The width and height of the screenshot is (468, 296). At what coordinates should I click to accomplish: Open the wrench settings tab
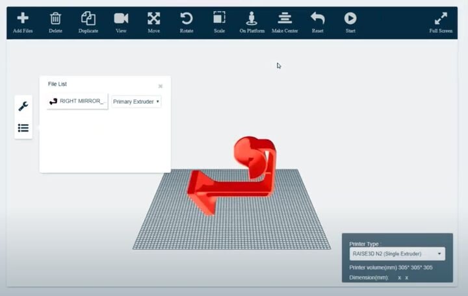(23, 106)
